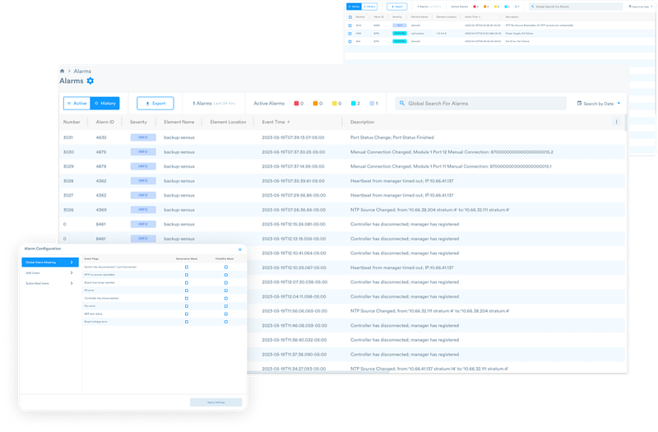Click the orange active alarm indicator
Screen dimensions: 658x432
tap(316, 104)
